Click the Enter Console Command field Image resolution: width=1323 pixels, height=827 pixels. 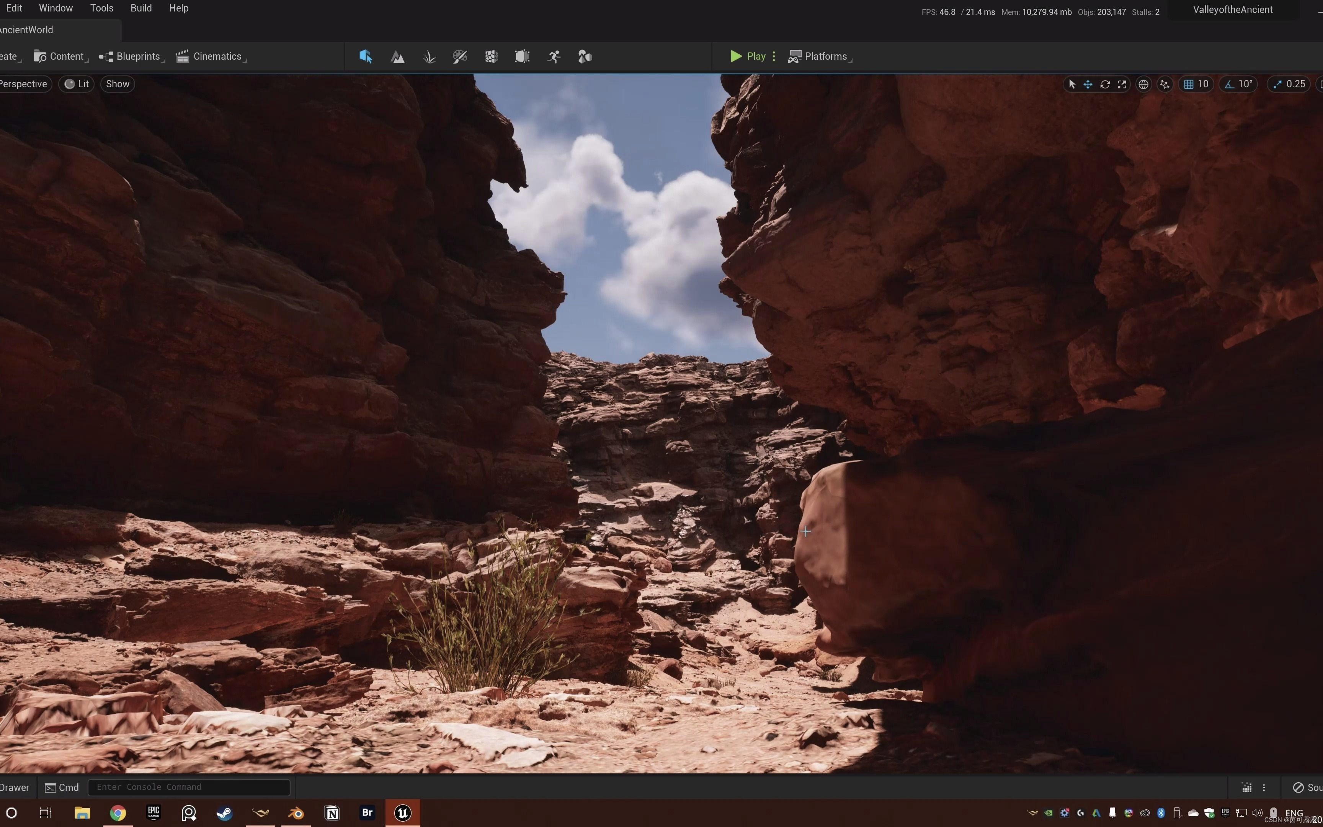[189, 787]
